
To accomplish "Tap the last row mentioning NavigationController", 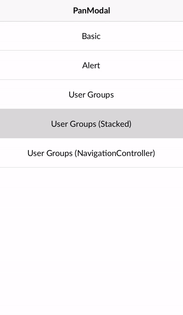I will pyautogui.click(x=91, y=153).
